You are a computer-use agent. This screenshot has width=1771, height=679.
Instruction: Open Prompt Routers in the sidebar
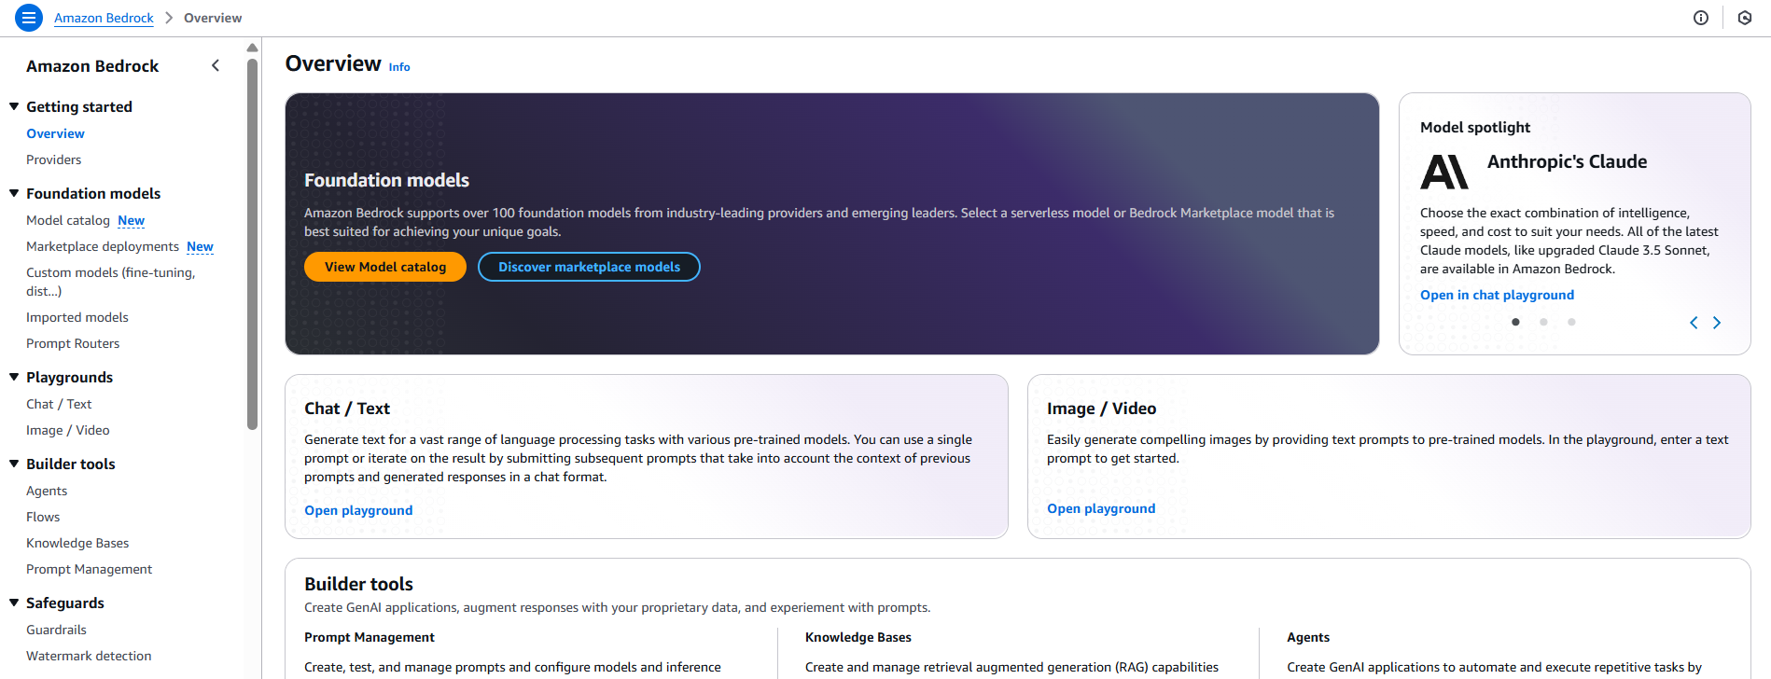pos(73,343)
